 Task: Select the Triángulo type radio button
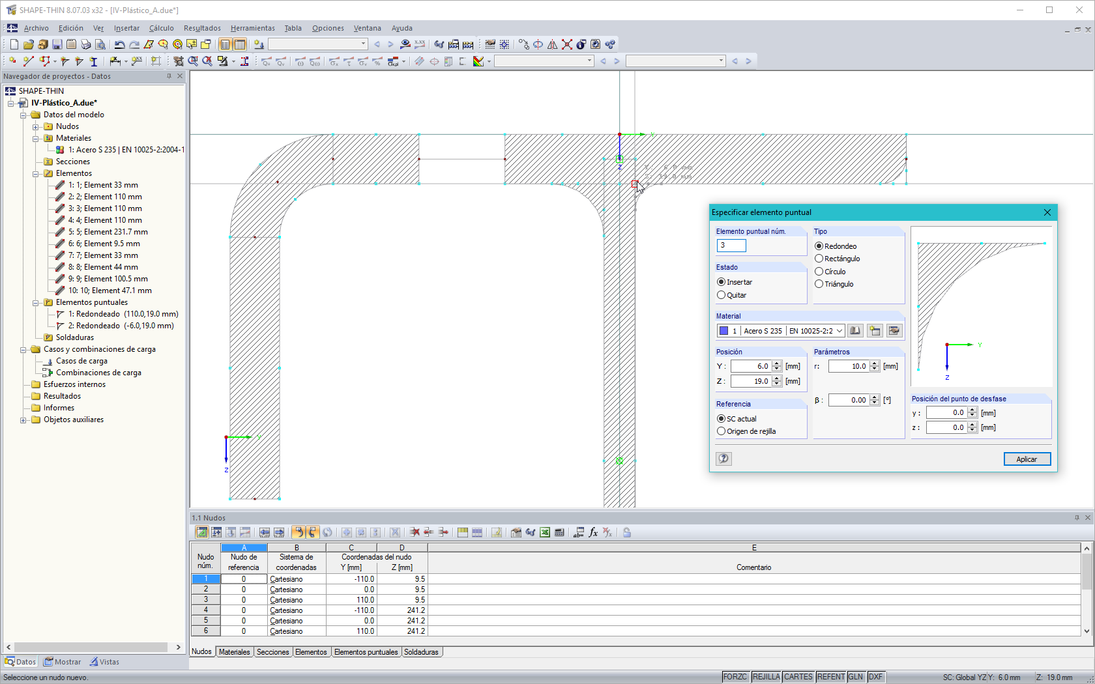[x=819, y=284]
